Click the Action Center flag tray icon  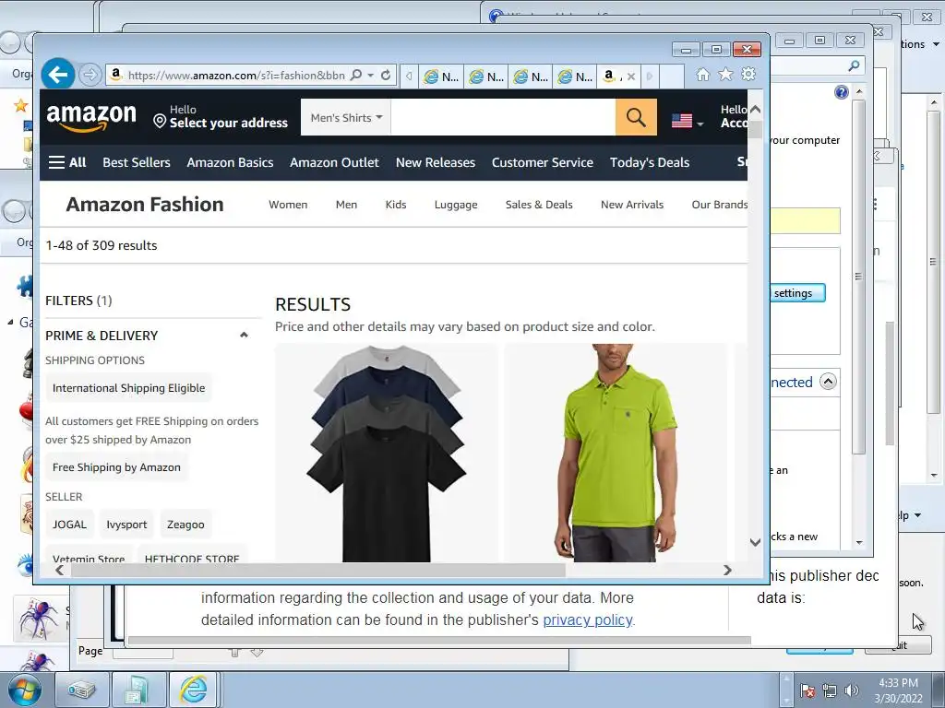807,690
